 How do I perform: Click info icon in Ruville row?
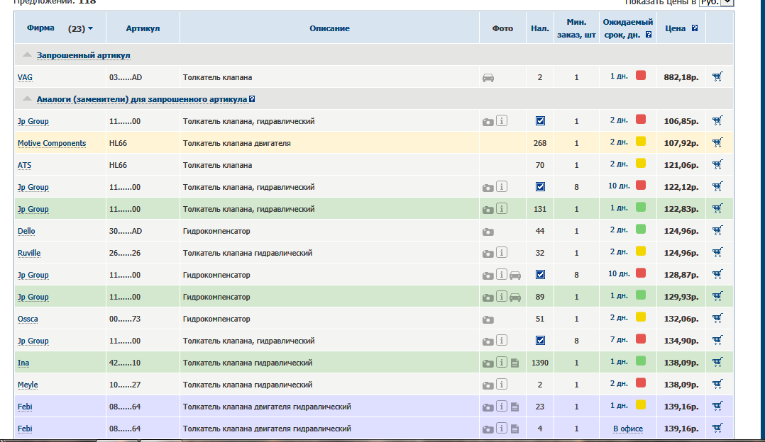pos(502,253)
